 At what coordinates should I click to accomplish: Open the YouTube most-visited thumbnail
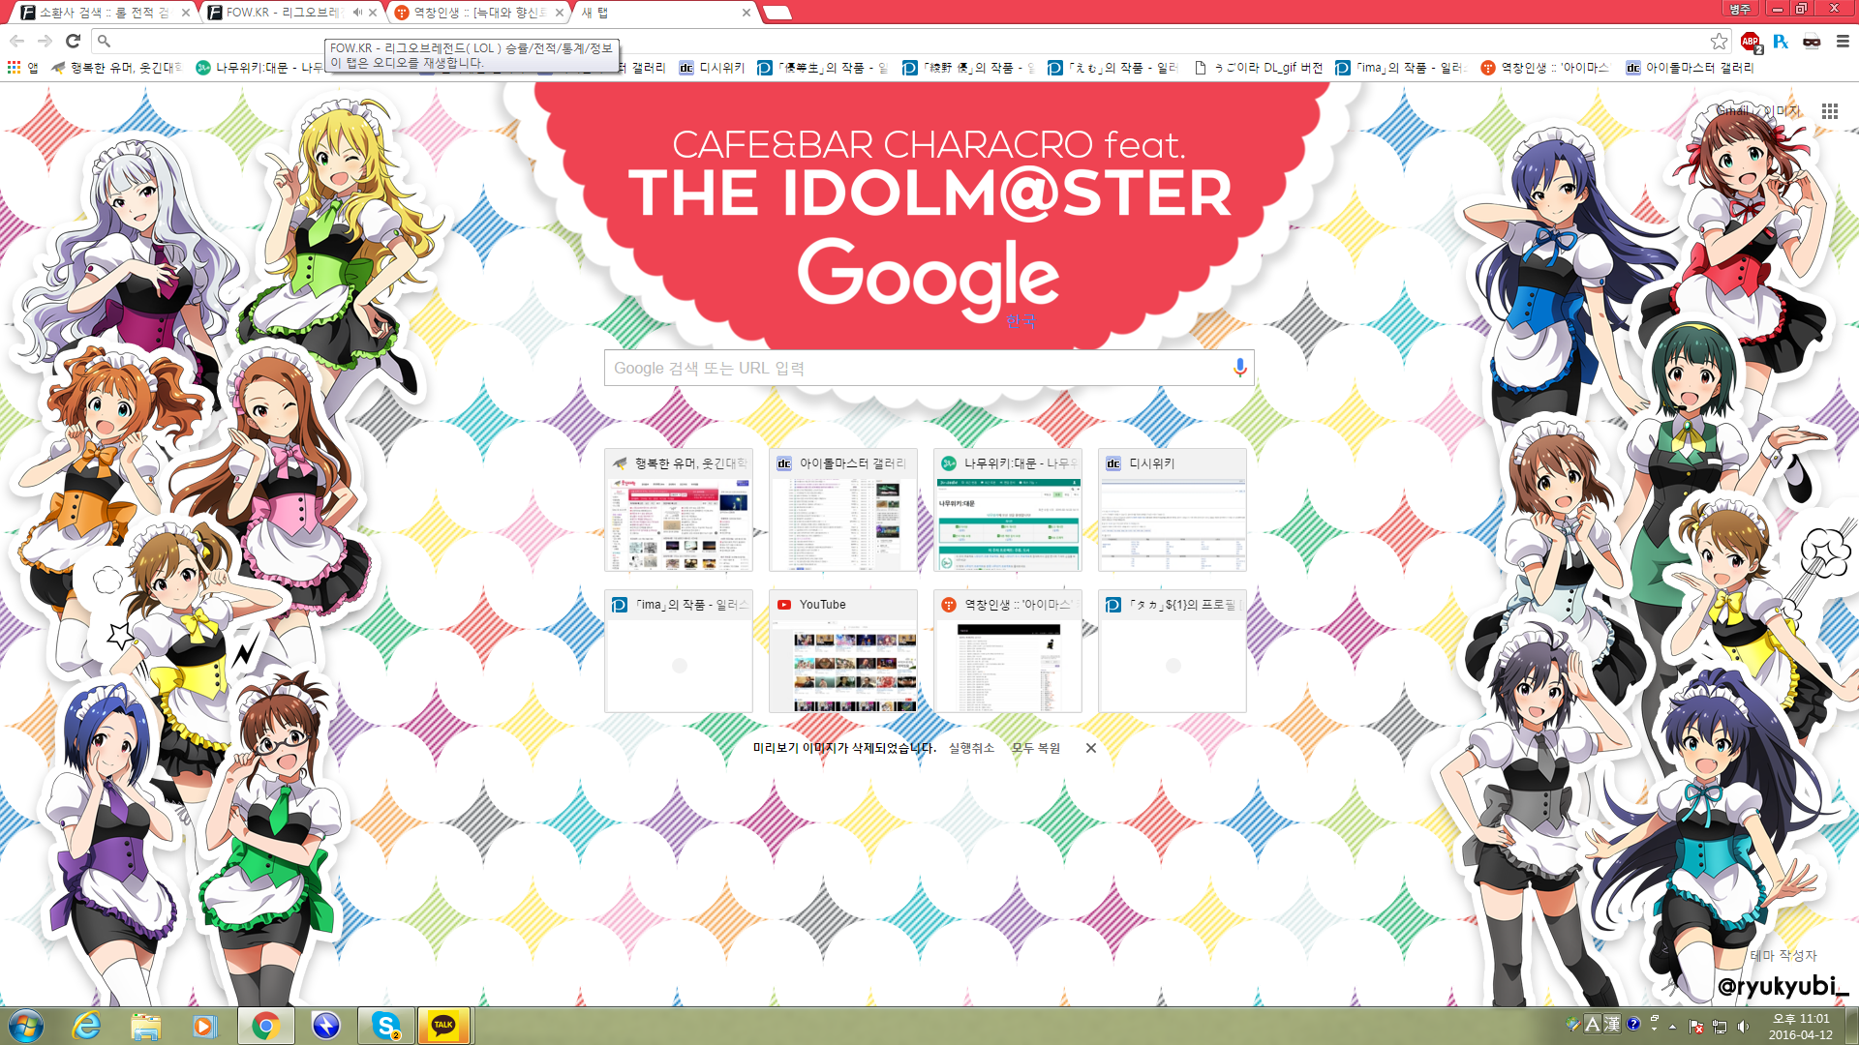coord(843,651)
